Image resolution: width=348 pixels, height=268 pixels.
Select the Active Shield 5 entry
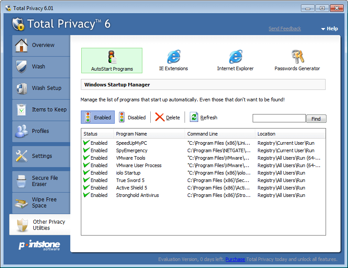132,188
